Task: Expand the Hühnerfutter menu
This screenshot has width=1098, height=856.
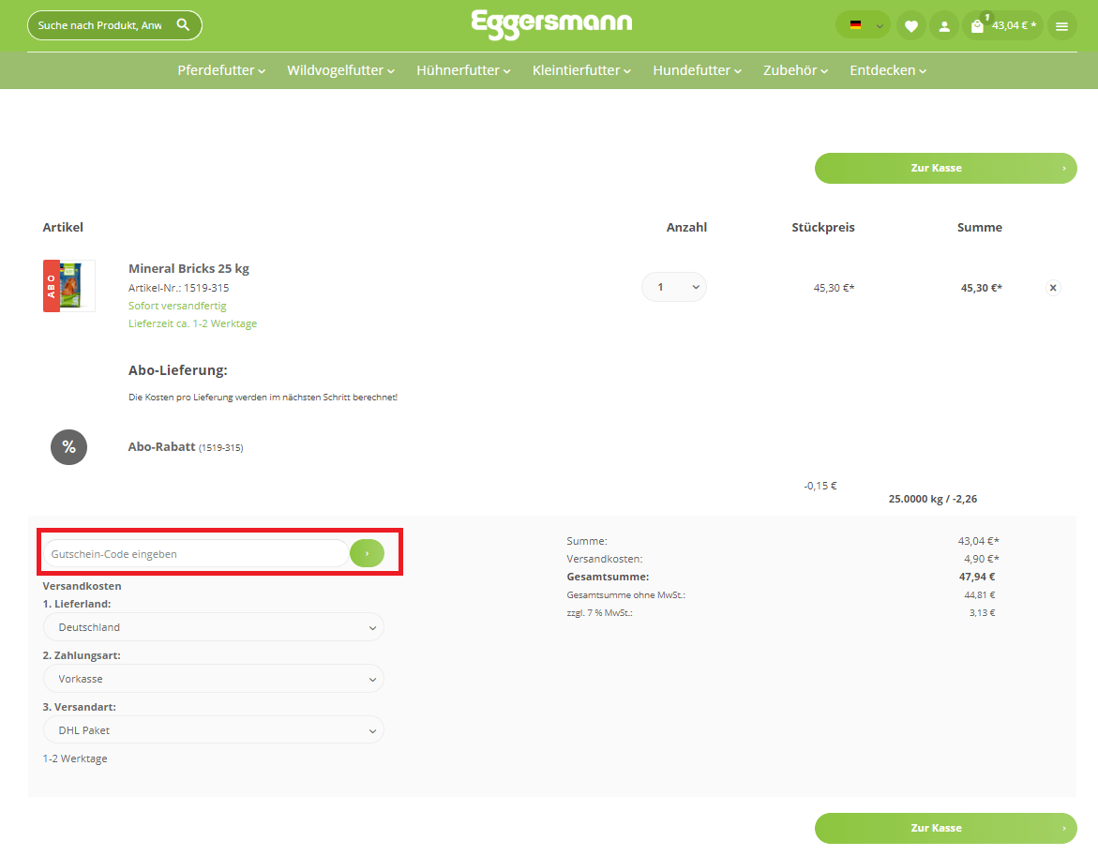Action: coord(463,70)
